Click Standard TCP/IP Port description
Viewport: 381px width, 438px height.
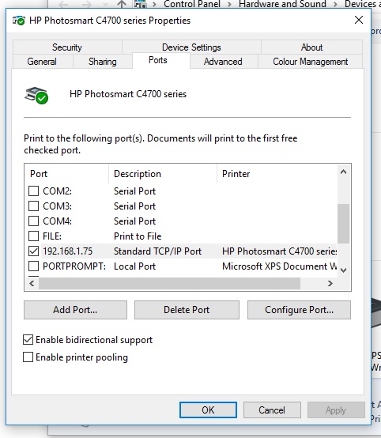(x=157, y=251)
